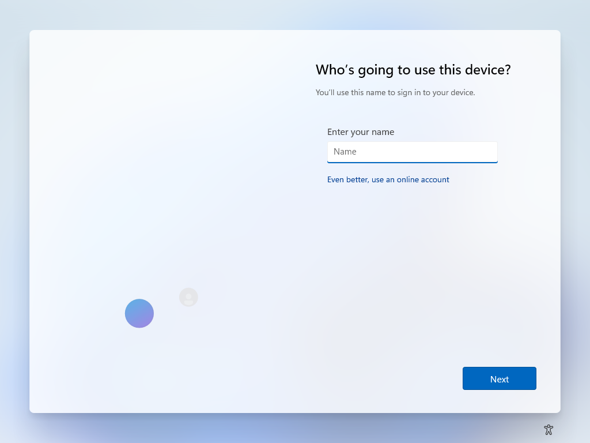Click the "Enter your name" label
The width and height of the screenshot is (590, 443).
point(361,132)
